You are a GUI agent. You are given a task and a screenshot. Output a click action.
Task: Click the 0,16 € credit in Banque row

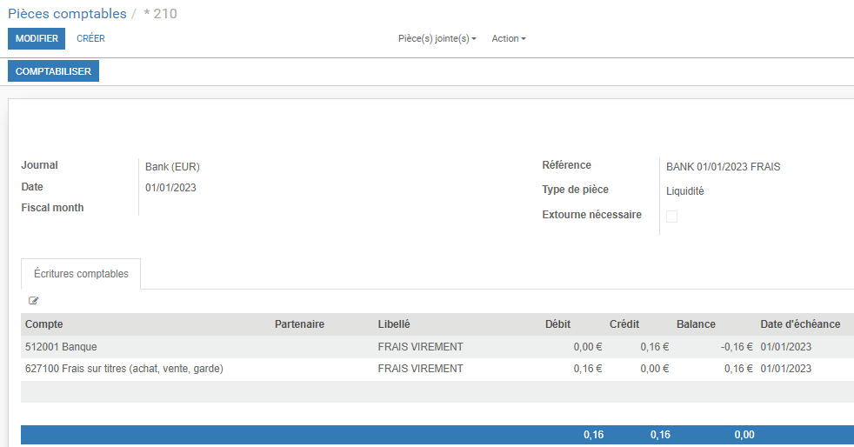(655, 347)
